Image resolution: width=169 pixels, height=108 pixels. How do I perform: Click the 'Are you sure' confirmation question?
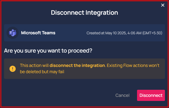48,51
